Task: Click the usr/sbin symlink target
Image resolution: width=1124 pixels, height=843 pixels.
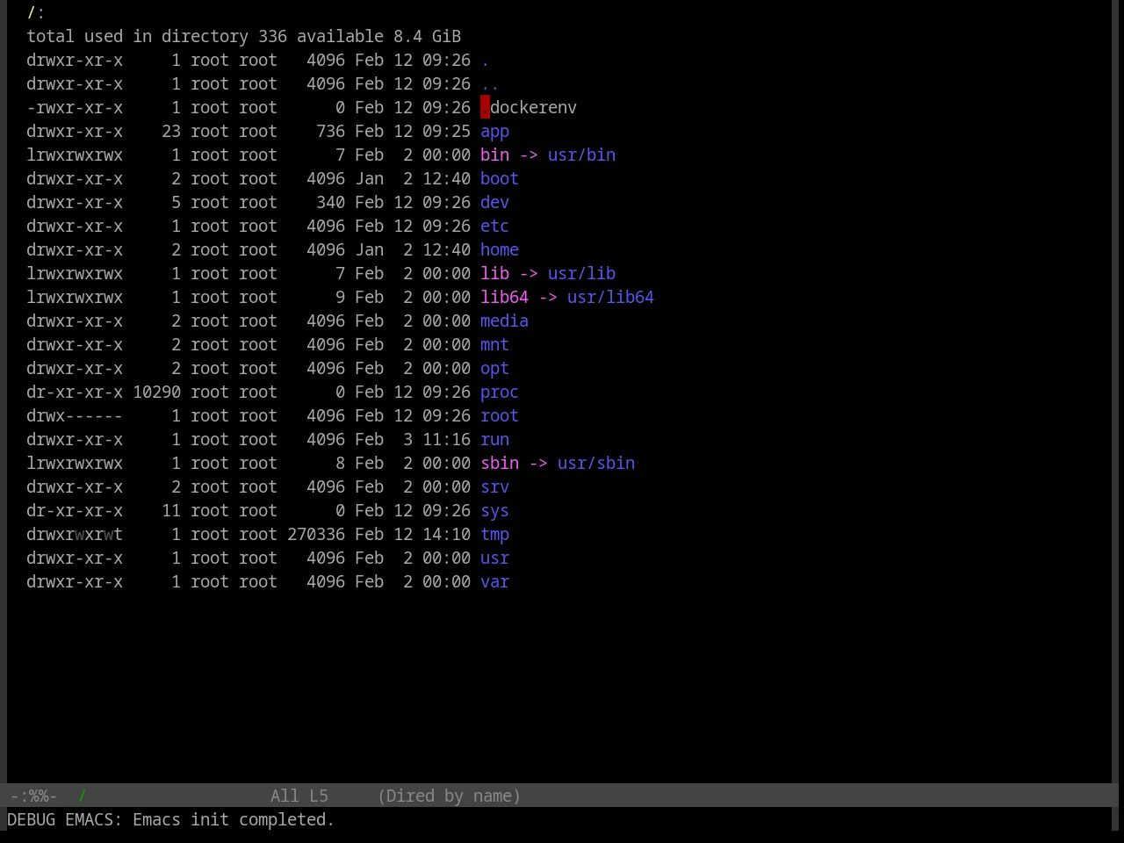Action: coord(596,463)
